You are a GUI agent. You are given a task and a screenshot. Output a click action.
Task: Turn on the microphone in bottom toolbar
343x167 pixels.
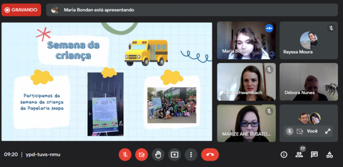125,155
